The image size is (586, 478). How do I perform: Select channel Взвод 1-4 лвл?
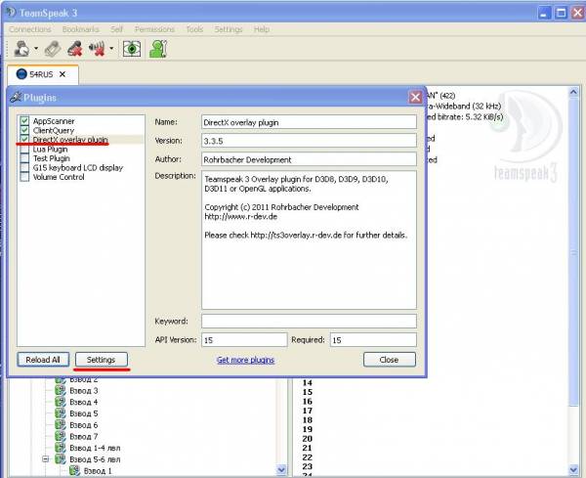95,448
